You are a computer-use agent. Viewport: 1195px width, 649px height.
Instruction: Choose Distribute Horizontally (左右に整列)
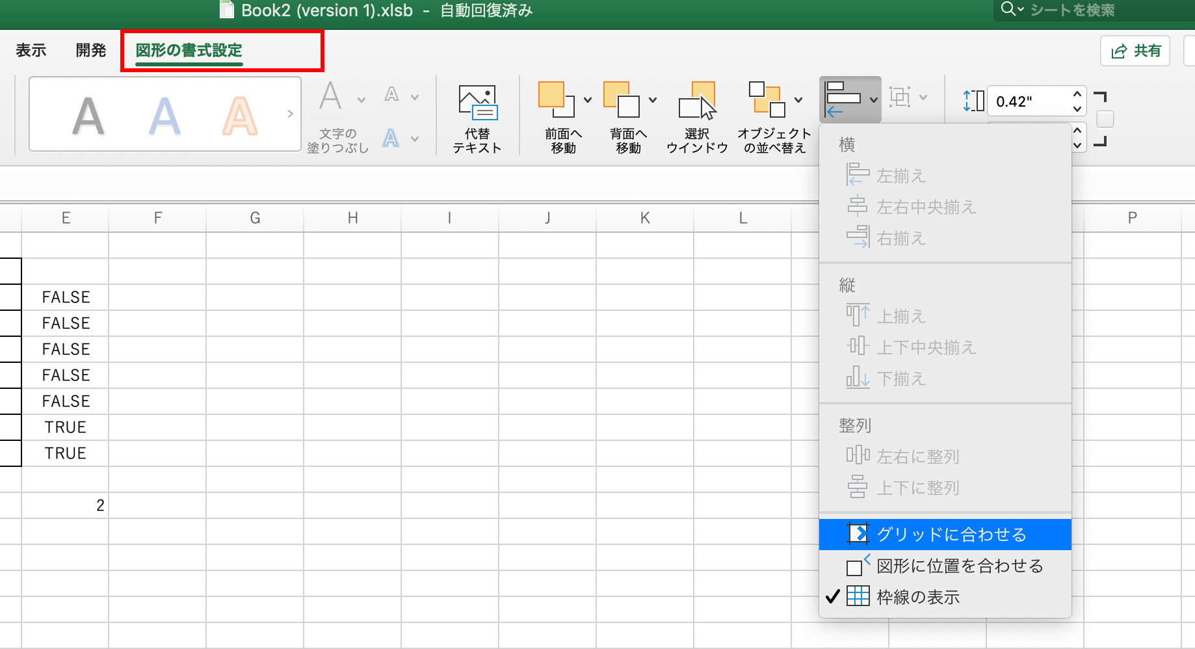[945, 457]
